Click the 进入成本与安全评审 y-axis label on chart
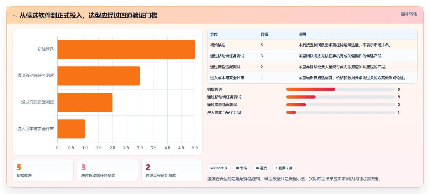 [x=35, y=129]
